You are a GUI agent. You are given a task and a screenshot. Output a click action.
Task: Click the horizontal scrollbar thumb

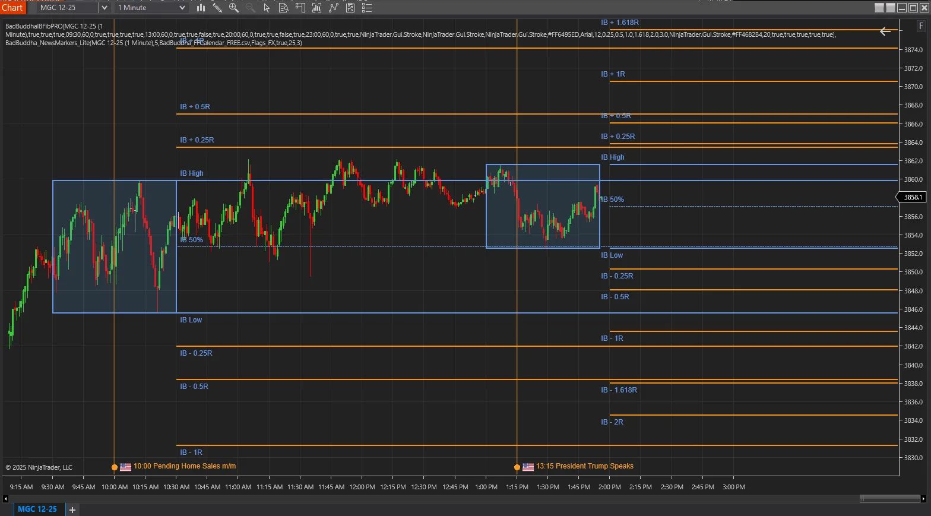(889, 499)
